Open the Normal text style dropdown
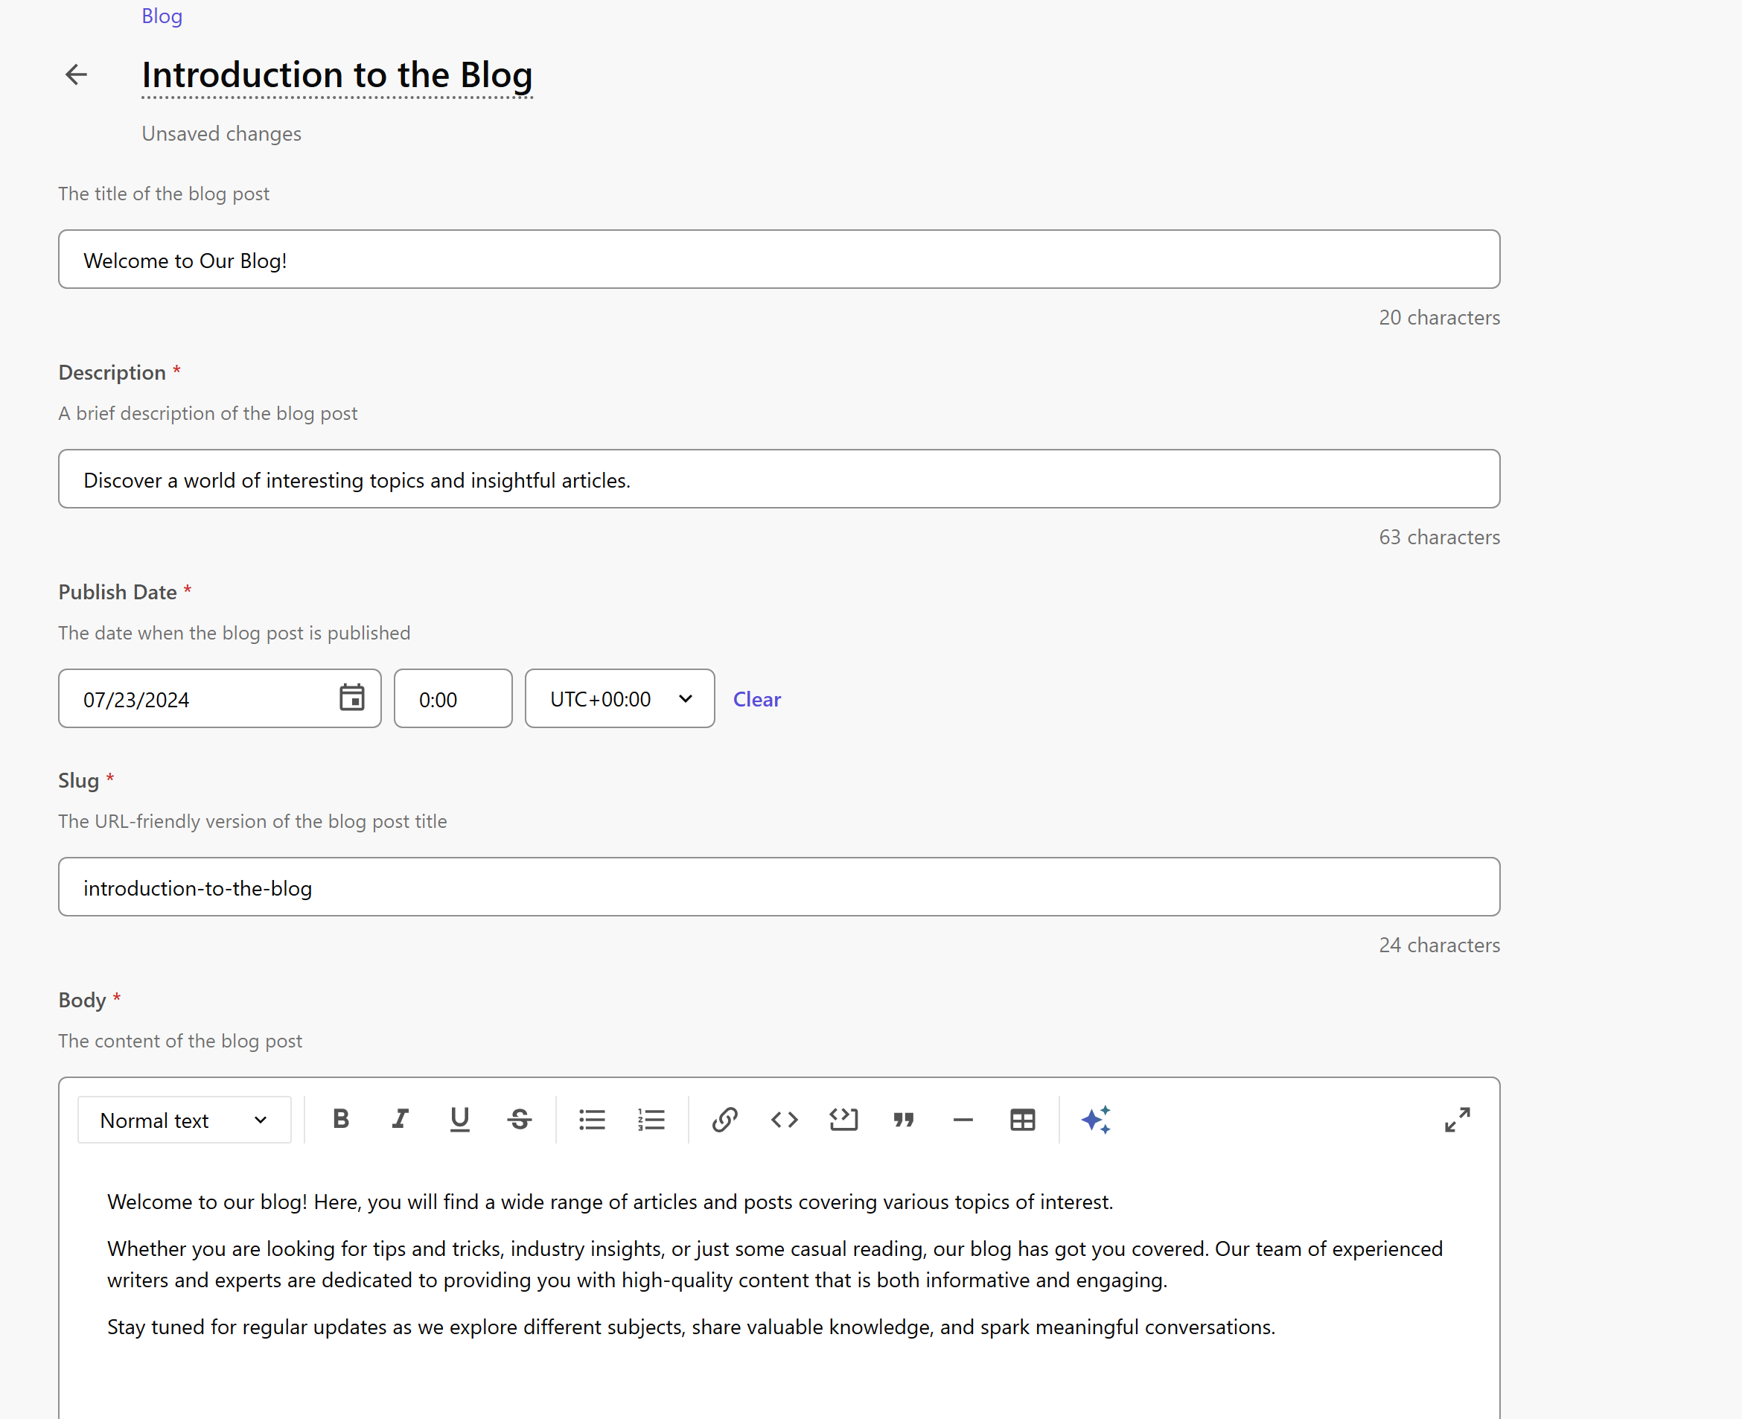 click(184, 1120)
